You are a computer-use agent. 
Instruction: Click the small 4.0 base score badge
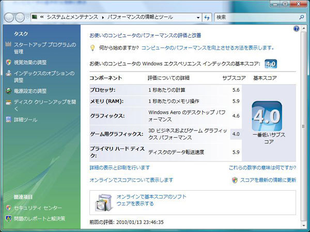271,64
